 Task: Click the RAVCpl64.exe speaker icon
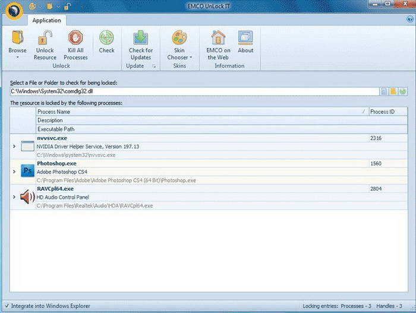27,197
